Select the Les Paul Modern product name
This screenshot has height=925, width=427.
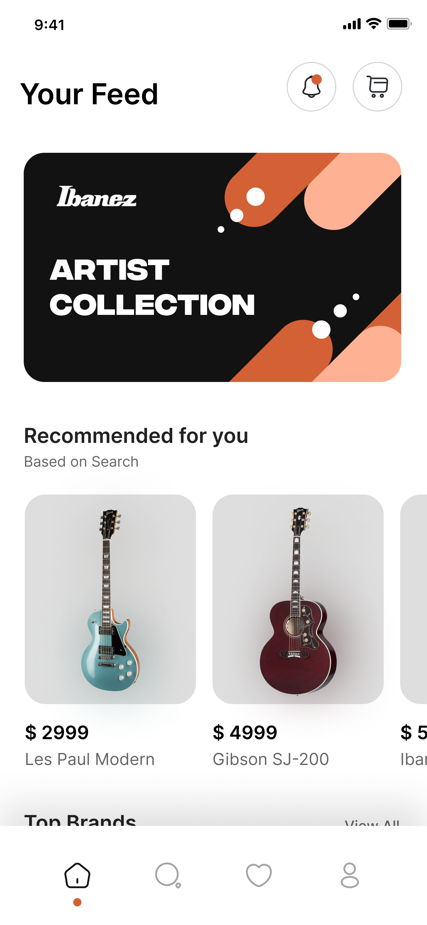coord(90,759)
